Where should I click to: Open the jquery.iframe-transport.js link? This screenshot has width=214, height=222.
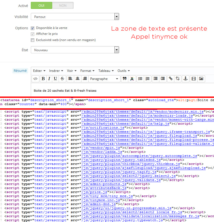[x=146, y=132]
